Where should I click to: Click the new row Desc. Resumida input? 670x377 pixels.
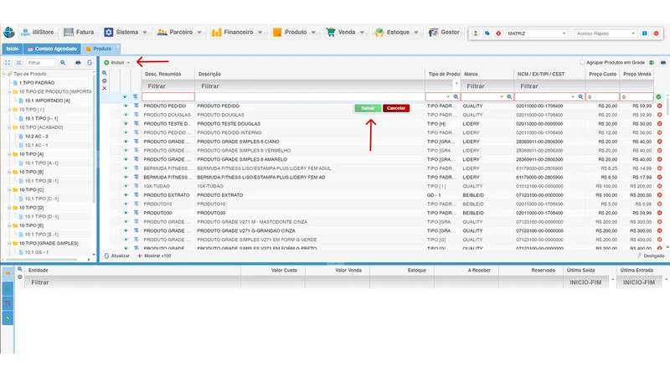pyautogui.click(x=168, y=97)
